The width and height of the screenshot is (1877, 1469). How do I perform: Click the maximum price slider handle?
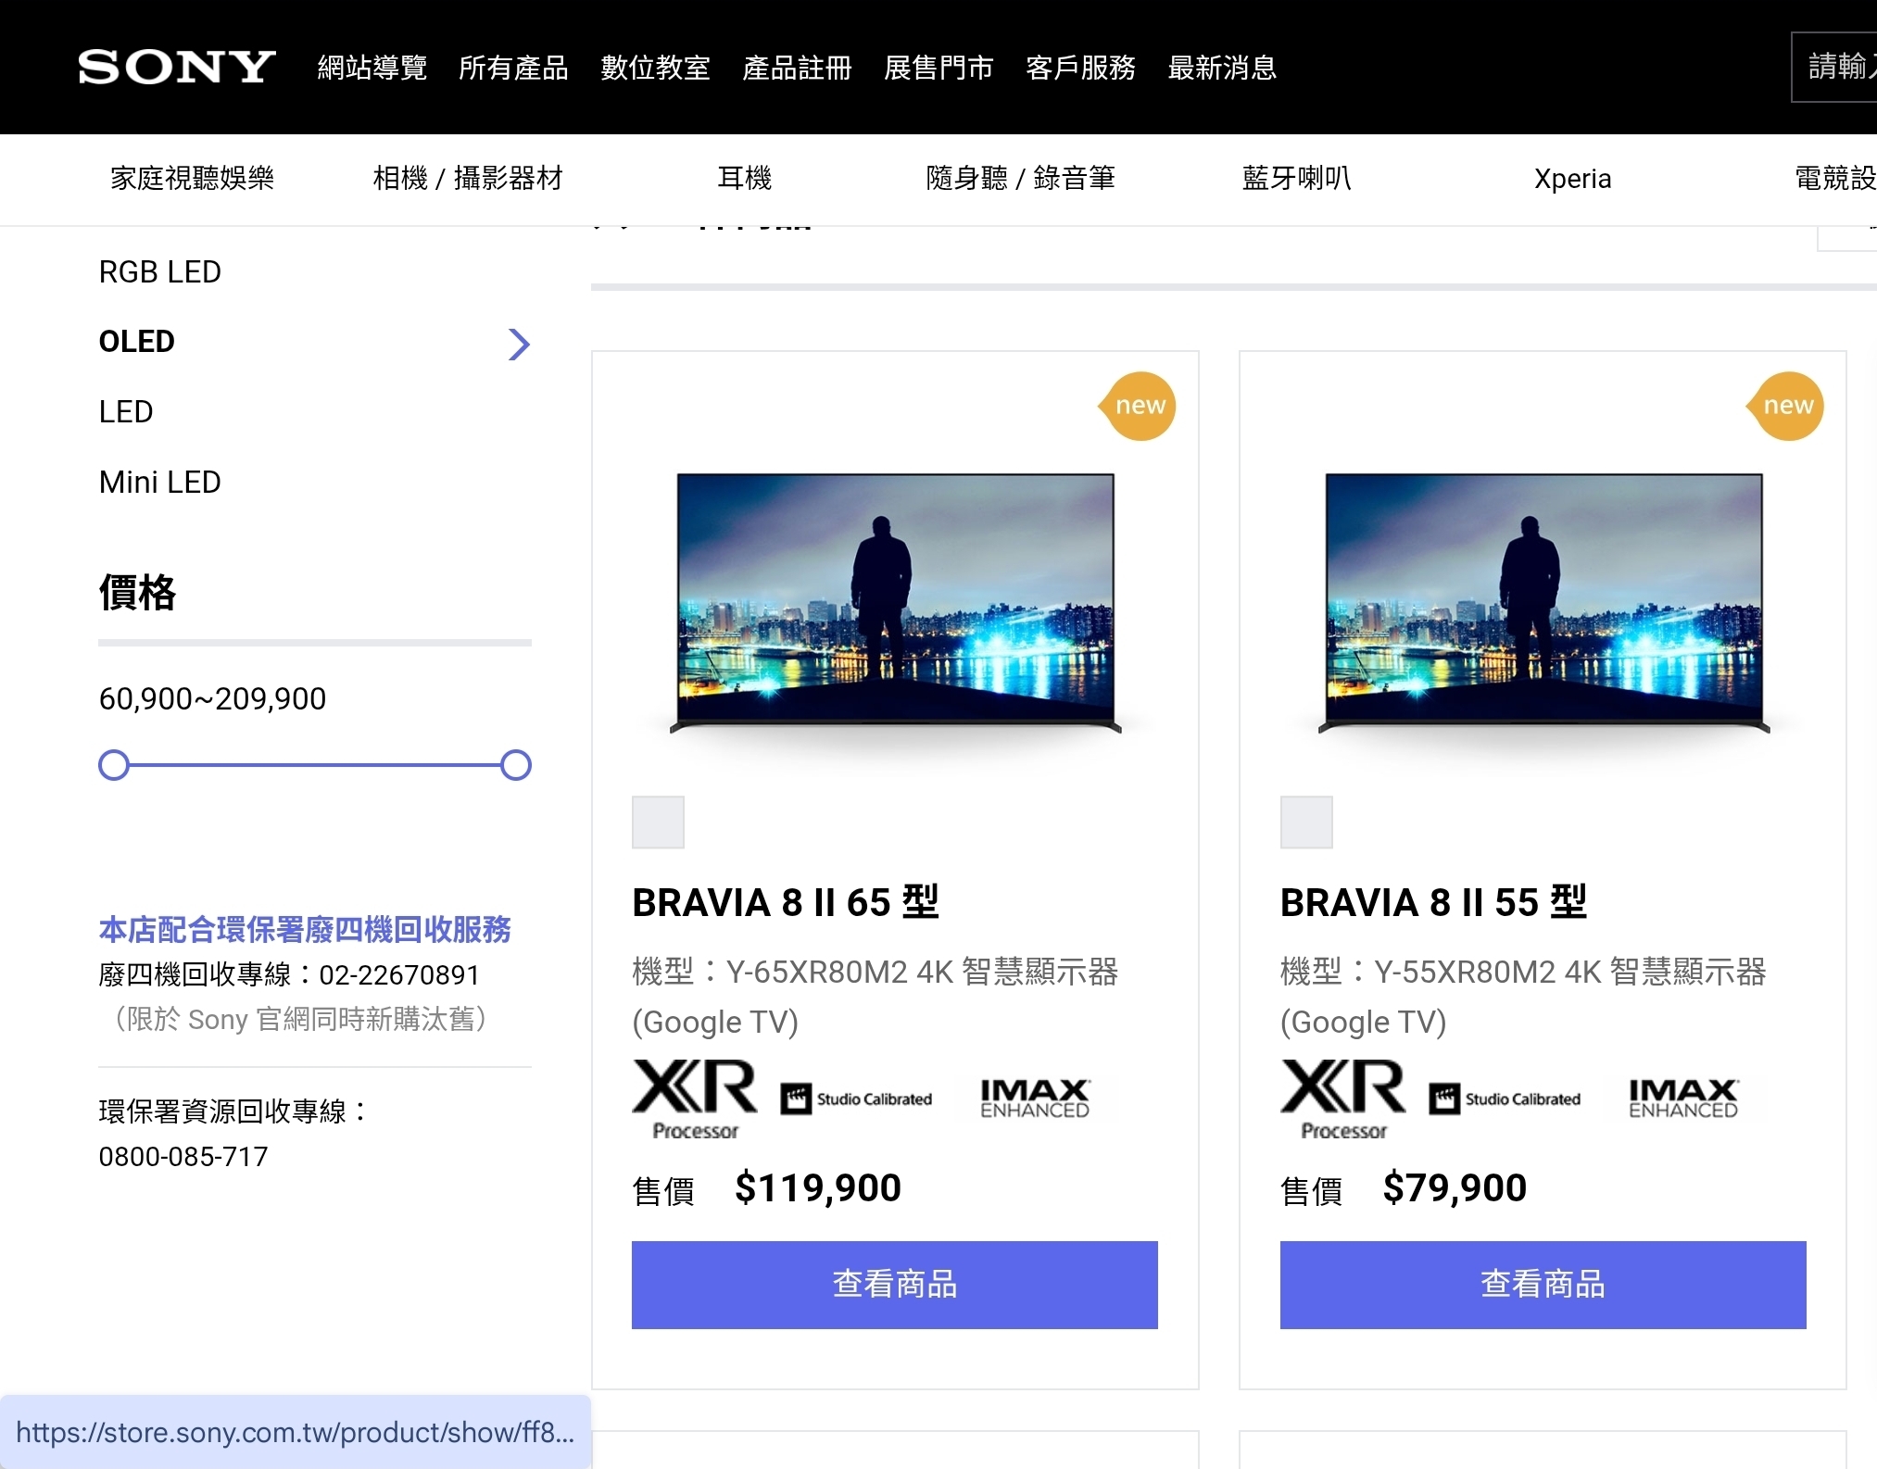tap(516, 765)
